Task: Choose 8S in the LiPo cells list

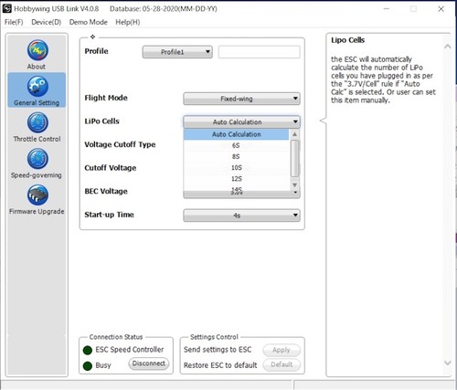Action: 236,156
